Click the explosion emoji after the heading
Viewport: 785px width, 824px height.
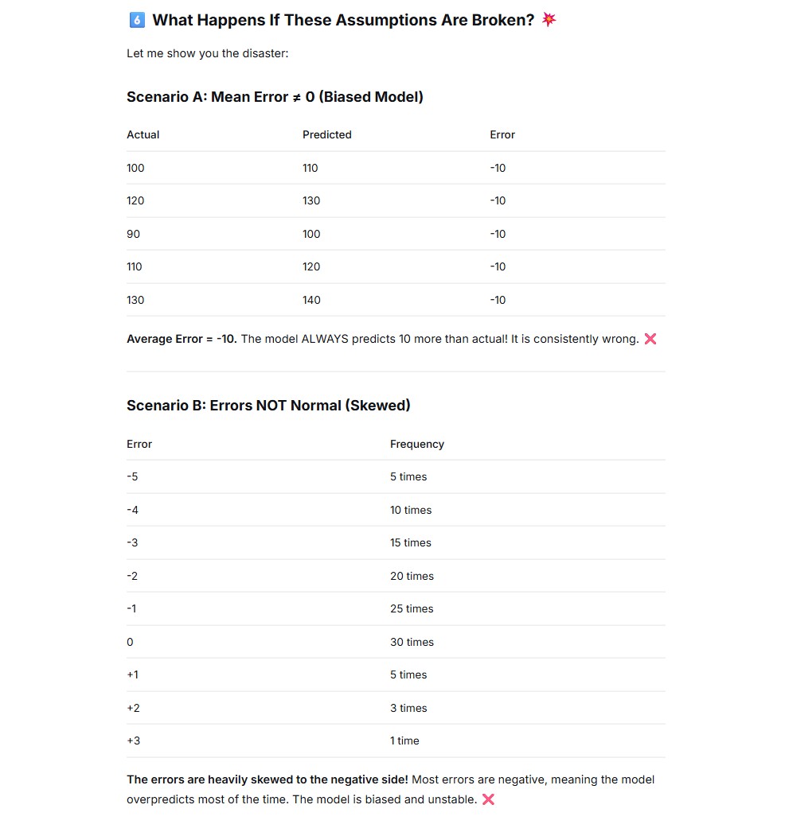pyautogui.click(x=549, y=19)
